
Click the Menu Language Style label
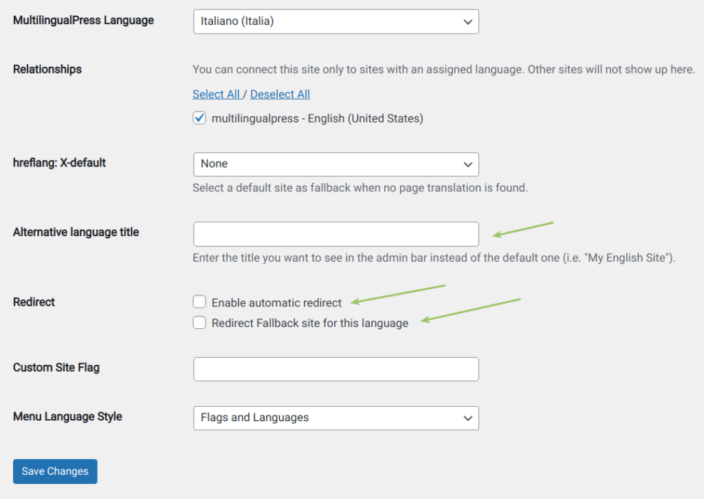[x=67, y=416]
